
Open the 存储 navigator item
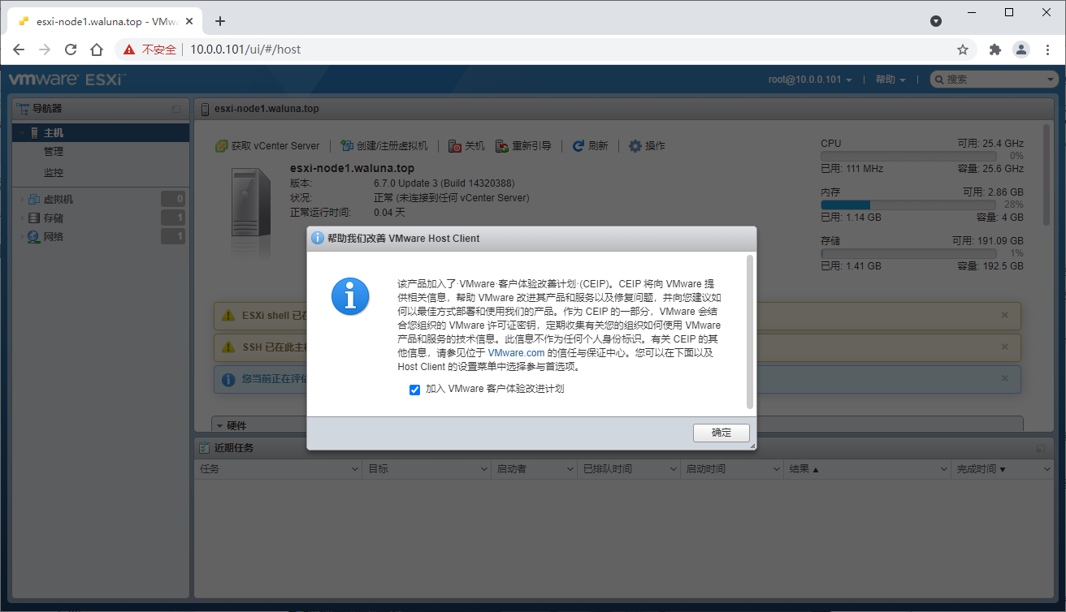point(54,218)
